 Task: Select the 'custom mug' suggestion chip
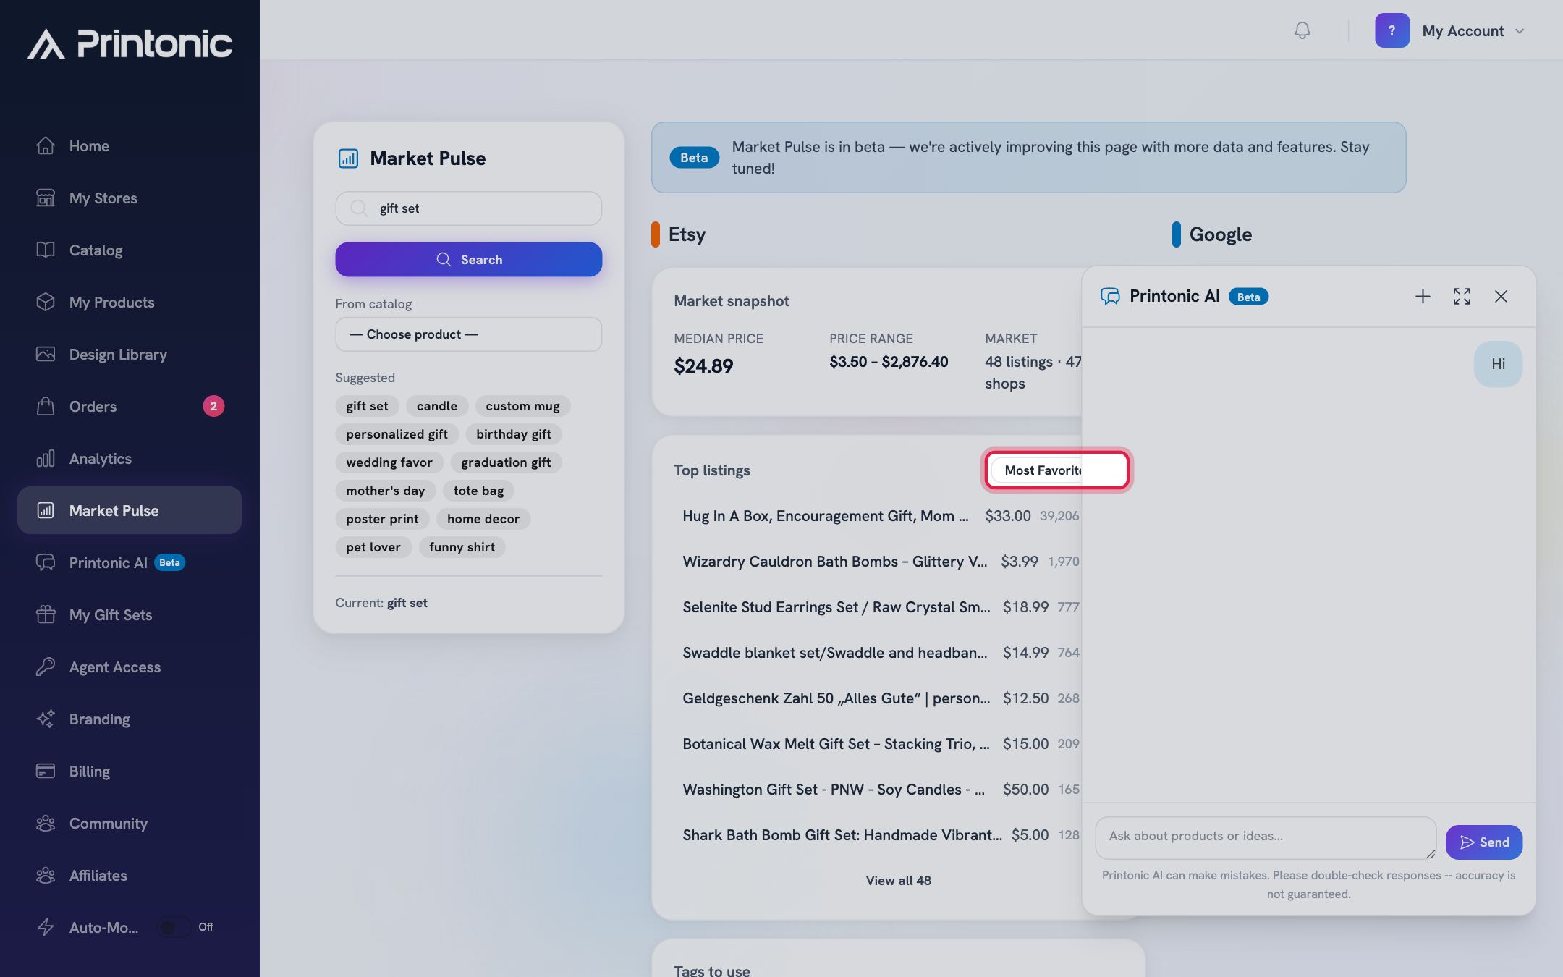pos(522,406)
